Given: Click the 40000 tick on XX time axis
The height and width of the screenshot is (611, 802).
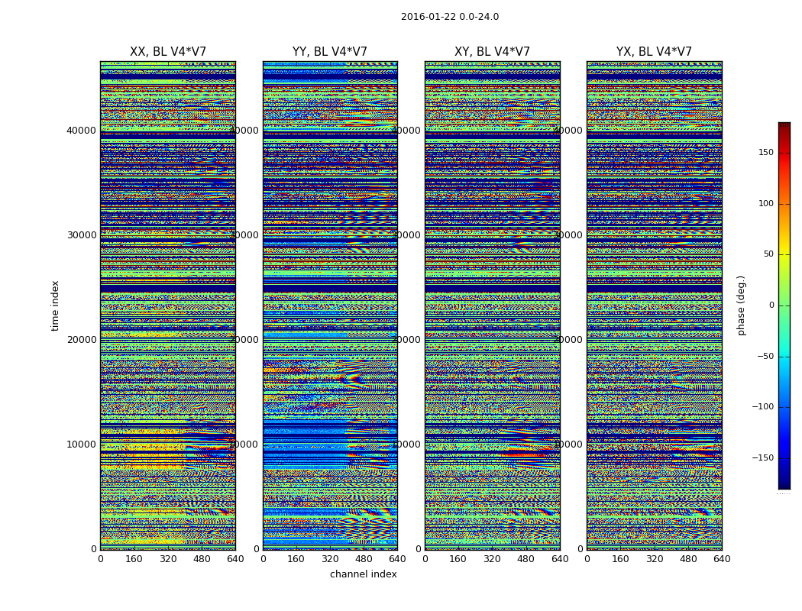Looking at the screenshot, I should (81, 131).
